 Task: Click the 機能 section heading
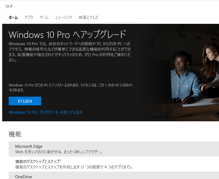click(15, 134)
